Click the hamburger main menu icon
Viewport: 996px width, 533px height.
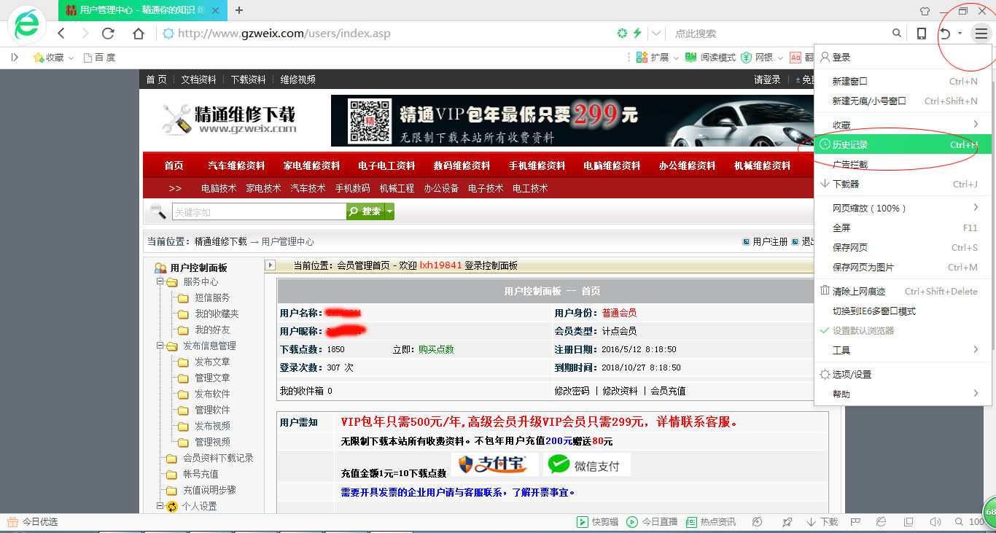(981, 34)
